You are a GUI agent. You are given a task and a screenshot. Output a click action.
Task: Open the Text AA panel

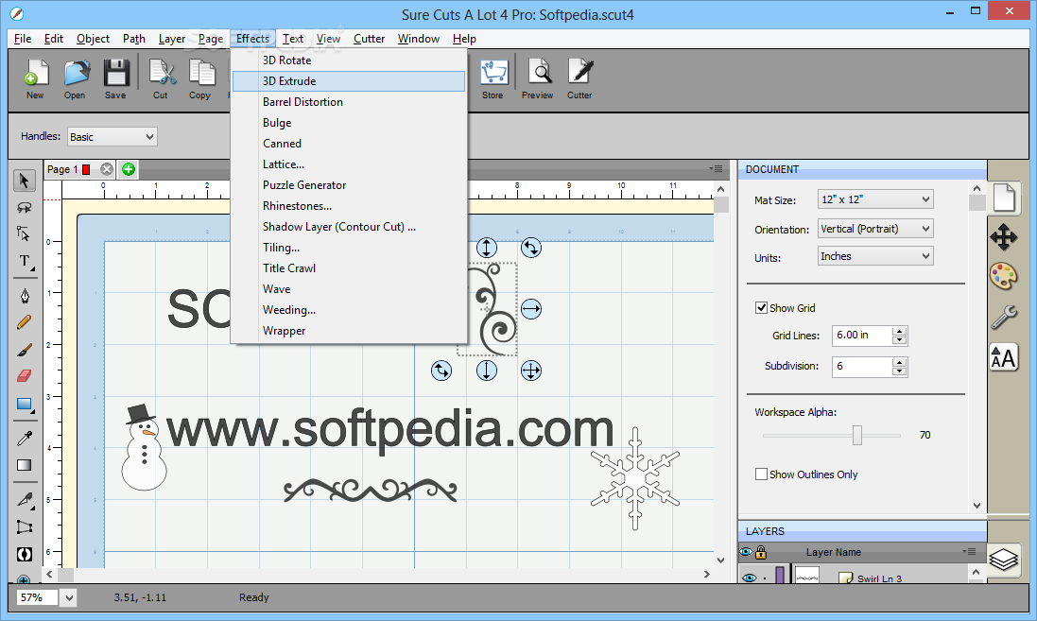point(1004,358)
